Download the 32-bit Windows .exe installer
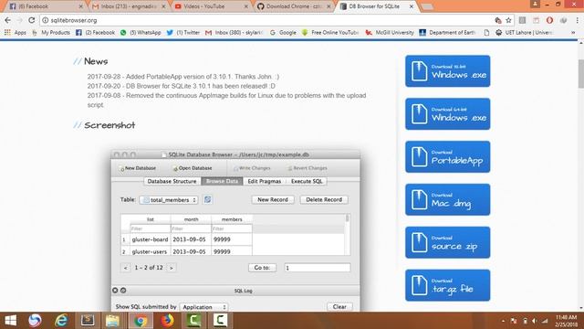Viewport: 584px width, 329px height. pos(448,71)
